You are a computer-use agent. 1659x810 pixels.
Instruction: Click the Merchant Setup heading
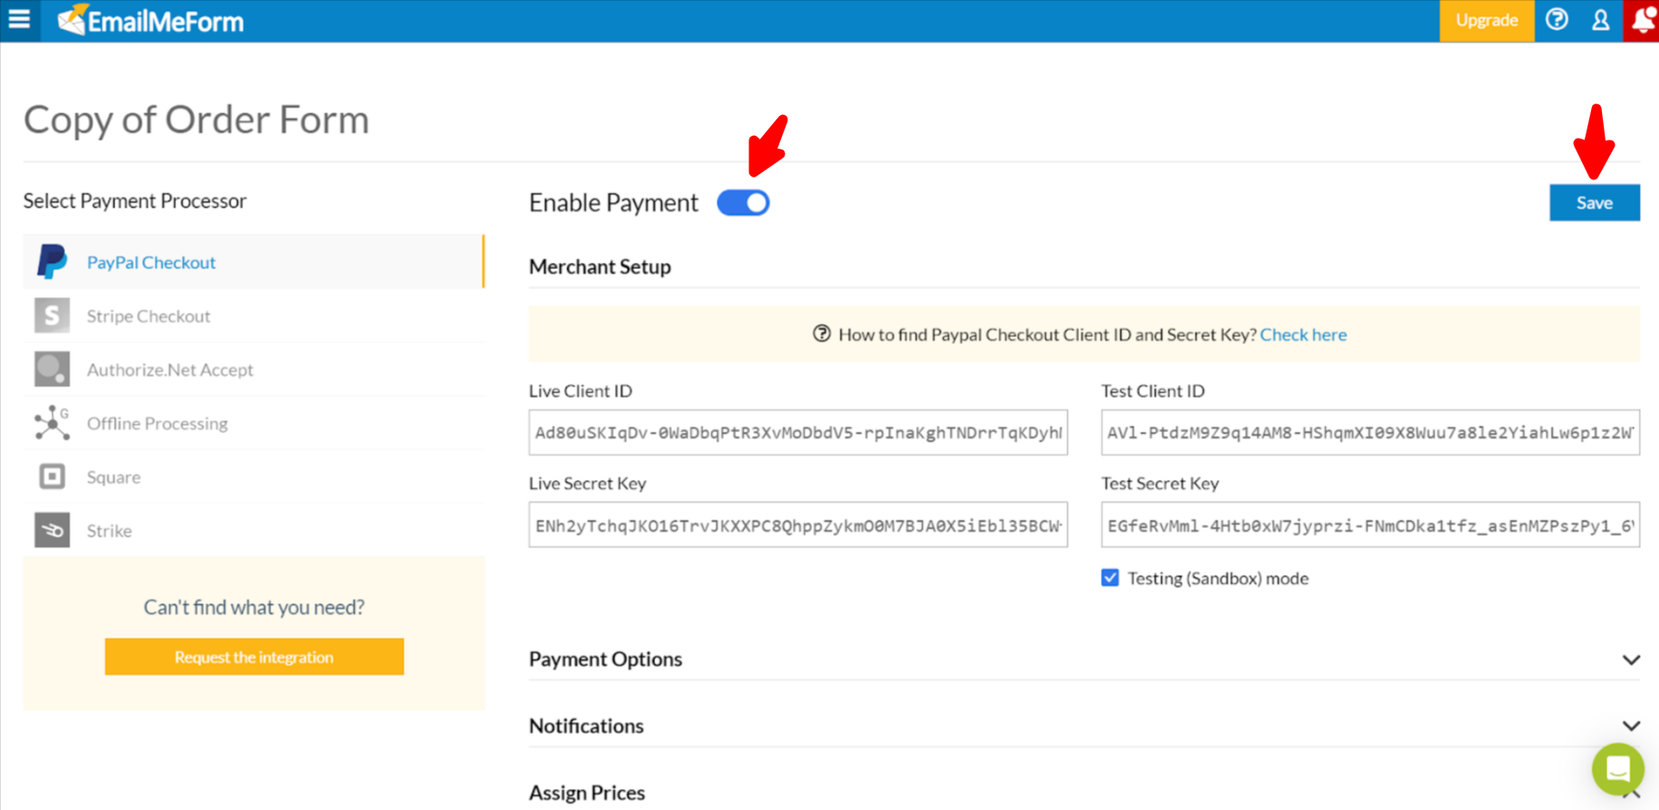coord(600,266)
